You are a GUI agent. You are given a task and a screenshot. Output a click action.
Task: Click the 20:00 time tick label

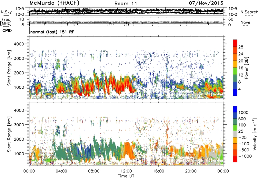191,171
